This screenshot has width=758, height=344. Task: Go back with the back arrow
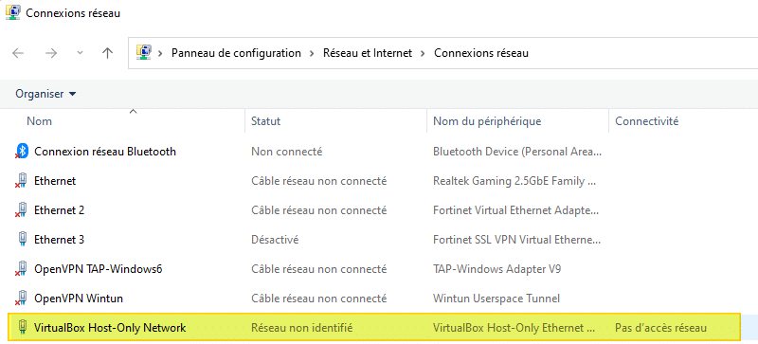[18, 53]
